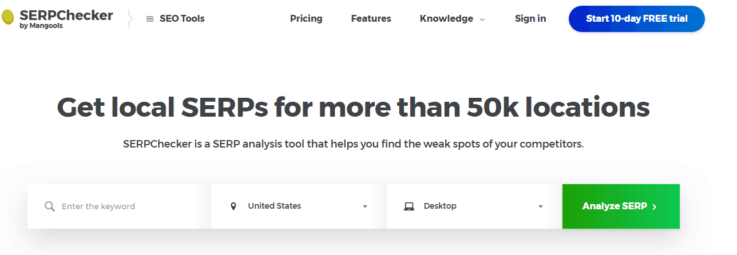
Task: Click the SERPChecker by Mangools wordmark
Action: (x=66, y=19)
